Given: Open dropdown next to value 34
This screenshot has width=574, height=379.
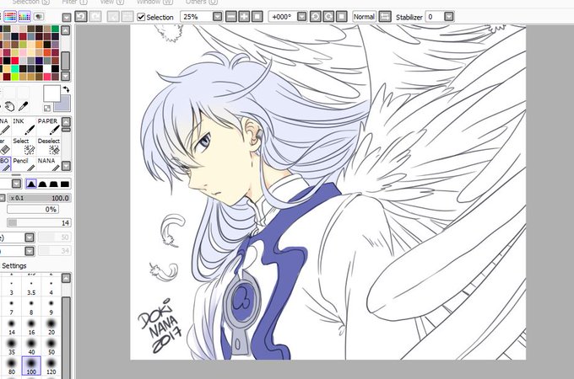Looking at the screenshot, I should point(30,251).
